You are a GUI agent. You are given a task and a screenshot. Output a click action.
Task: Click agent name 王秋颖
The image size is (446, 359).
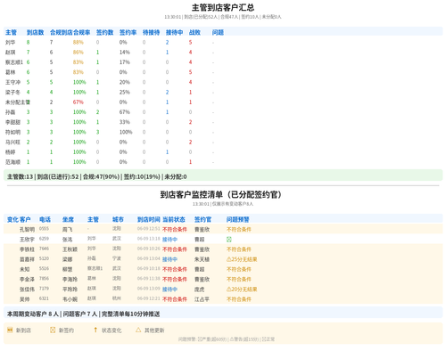[x=70, y=249]
